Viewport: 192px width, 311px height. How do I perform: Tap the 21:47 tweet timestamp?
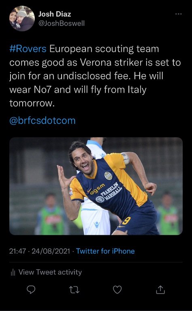(17, 251)
